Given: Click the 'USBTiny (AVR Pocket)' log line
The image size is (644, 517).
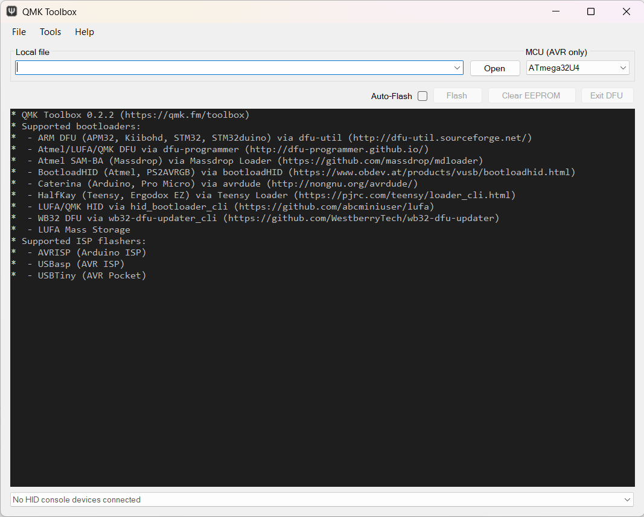Looking at the screenshot, I should [x=78, y=276].
